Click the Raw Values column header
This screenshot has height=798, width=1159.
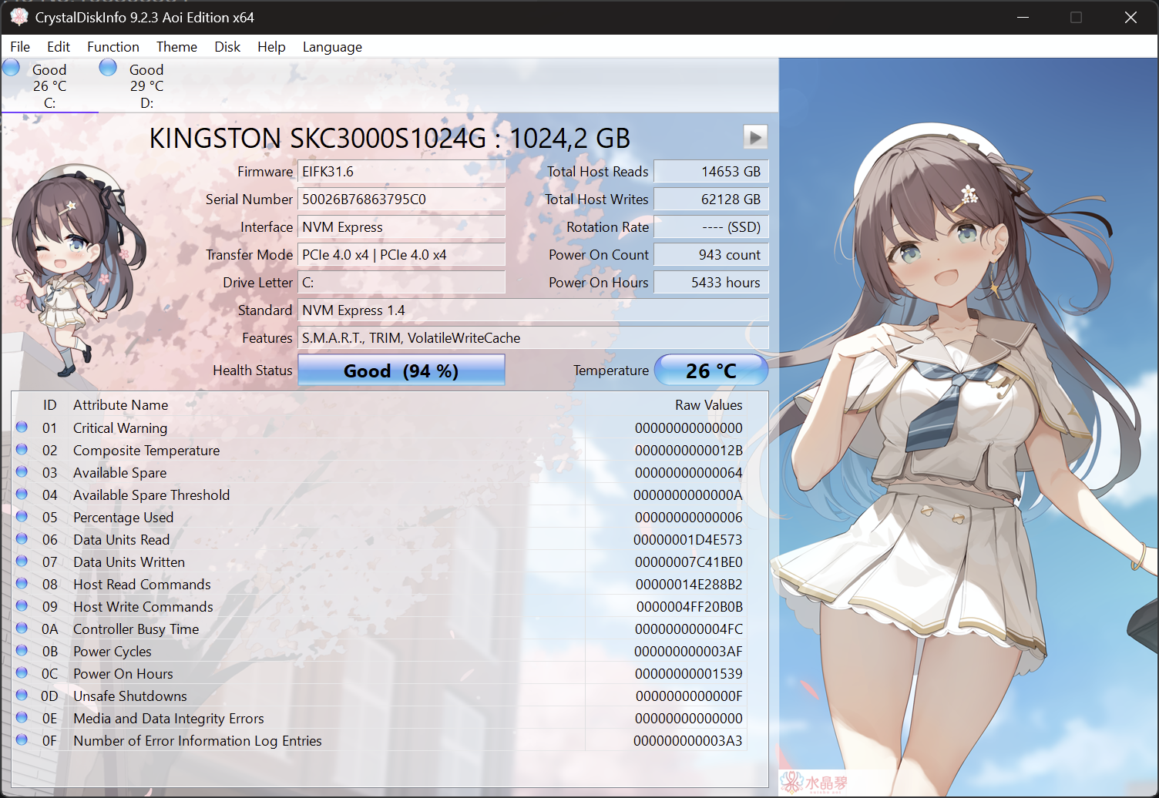[708, 405]
